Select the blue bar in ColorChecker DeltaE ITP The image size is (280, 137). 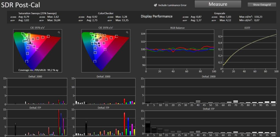pos(128,126)
